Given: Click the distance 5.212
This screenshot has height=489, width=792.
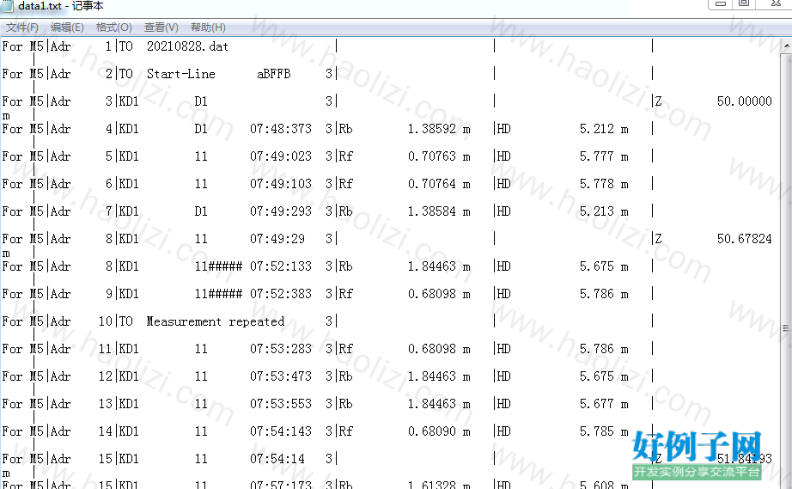Looking at the screenshot, I should tap(597, 129).
